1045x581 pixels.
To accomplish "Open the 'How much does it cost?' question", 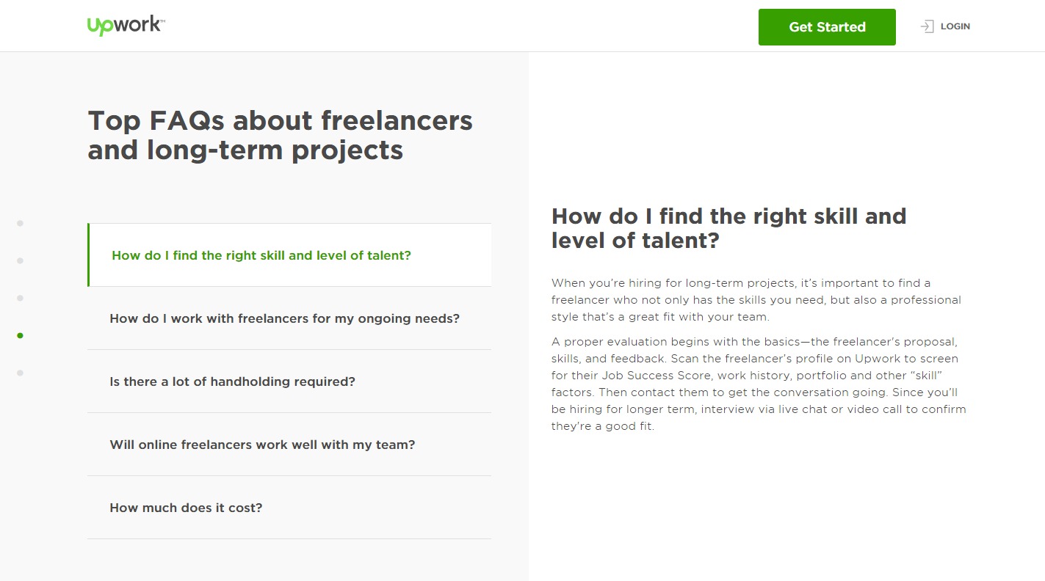I will pyautogui.click(x=186, y=508).
